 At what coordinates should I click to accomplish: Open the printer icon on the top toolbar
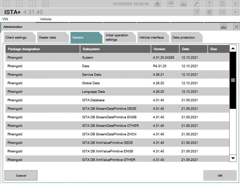[183, 4]
